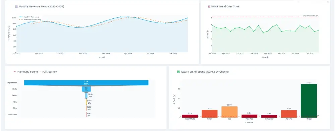The width and height of the screenshot is (335, 131).
Task: Select the Email ROAS bar
Action: (x=210, y=114)
